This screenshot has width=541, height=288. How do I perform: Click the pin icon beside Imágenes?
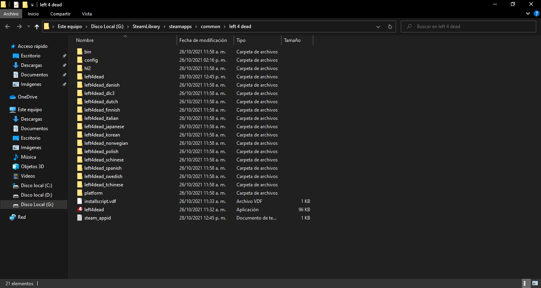tap(64, 84)
